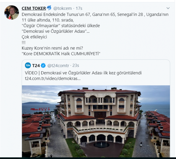Open quoted tweet via 23s timestamp
This screenshot has height=159, width=176.
coord(76,65)
